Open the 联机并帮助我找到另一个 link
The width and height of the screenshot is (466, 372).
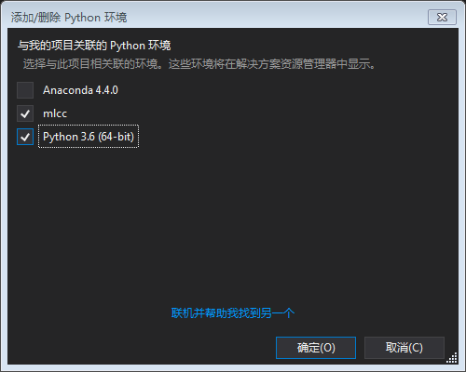coord(233,313)
